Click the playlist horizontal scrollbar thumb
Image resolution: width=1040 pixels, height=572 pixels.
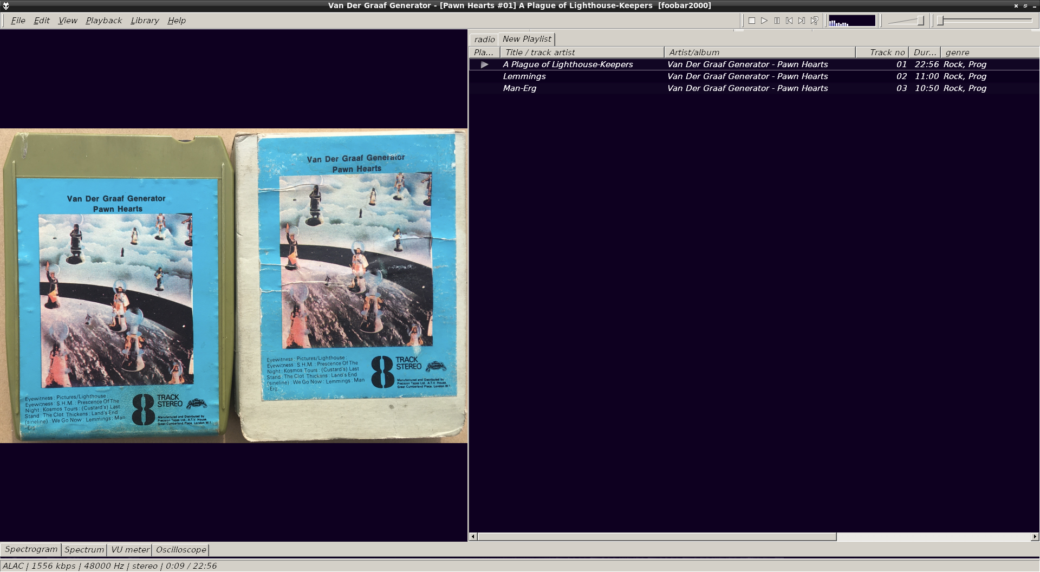(657, 537)
